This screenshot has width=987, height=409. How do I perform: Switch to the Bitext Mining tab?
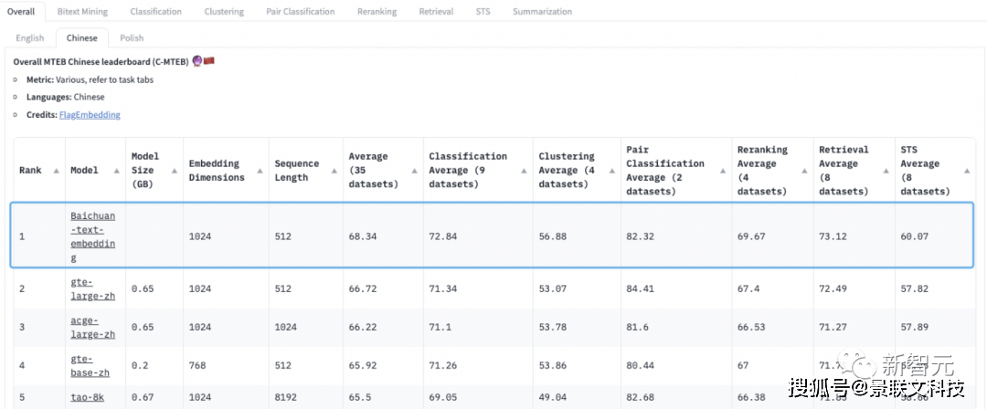(82, 12)
